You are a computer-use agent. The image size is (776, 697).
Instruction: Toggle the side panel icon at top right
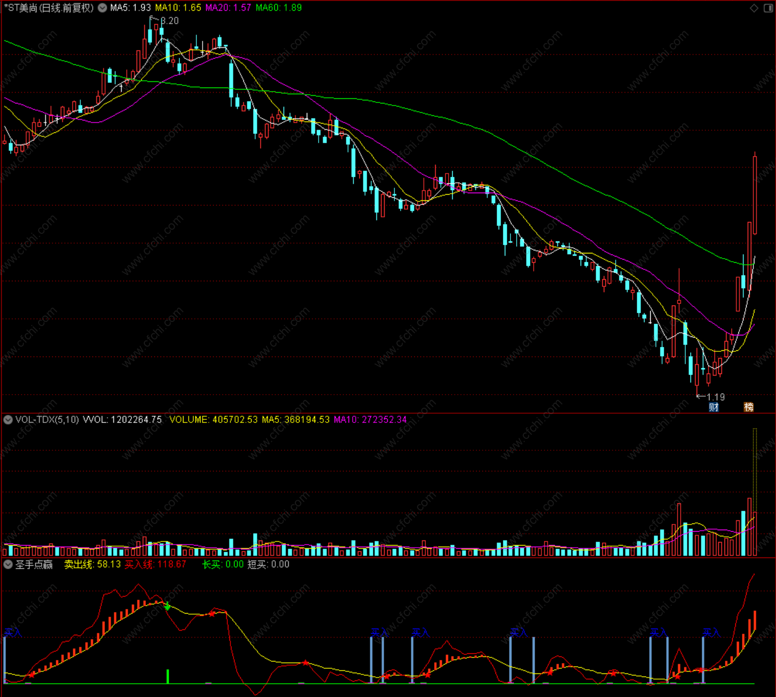pos(767,8)
